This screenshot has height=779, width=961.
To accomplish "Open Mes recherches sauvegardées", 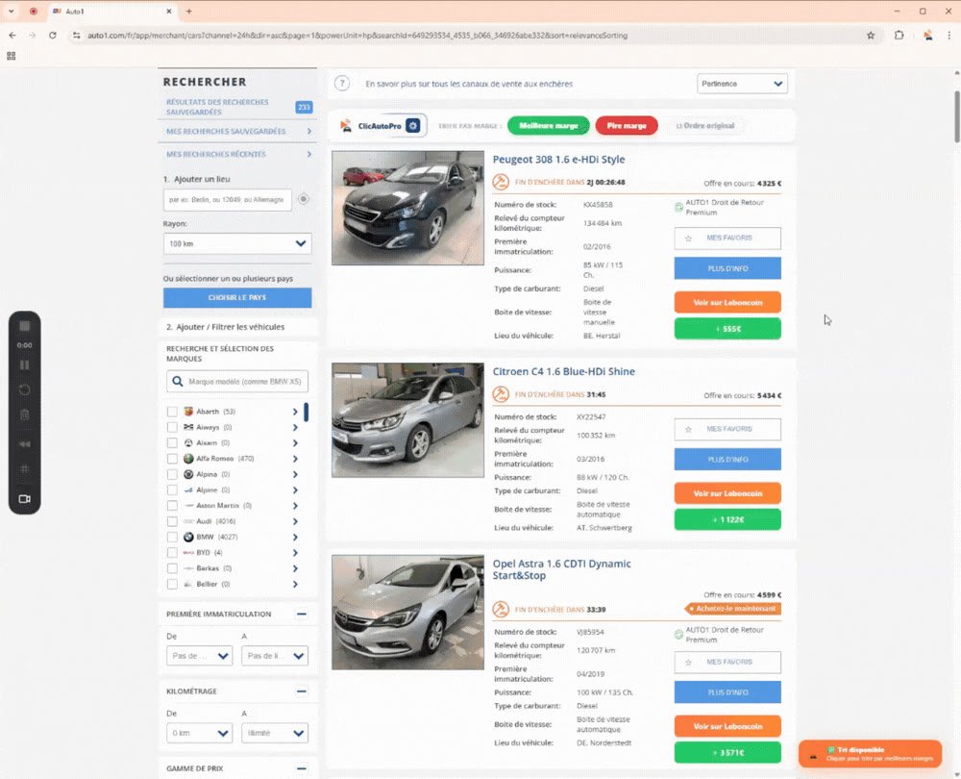I will (238, 131).
